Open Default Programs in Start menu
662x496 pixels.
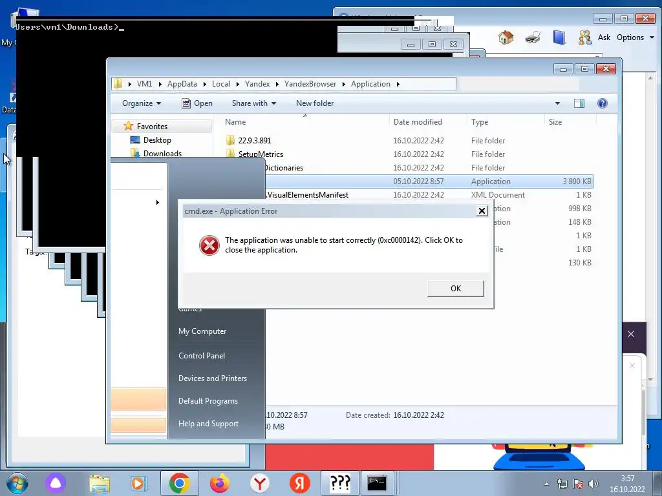coord(208,401)
